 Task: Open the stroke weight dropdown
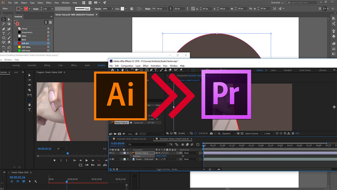pos(52,9)
